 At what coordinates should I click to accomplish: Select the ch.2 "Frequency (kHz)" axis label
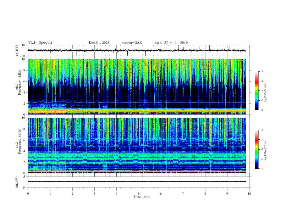(x=20, y=141)
